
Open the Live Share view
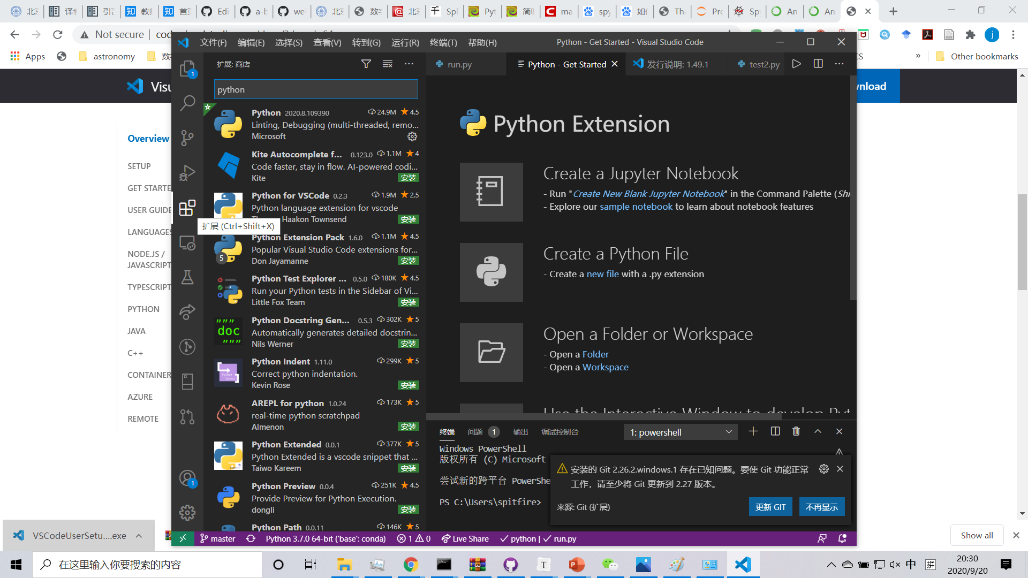coord(187,312)
